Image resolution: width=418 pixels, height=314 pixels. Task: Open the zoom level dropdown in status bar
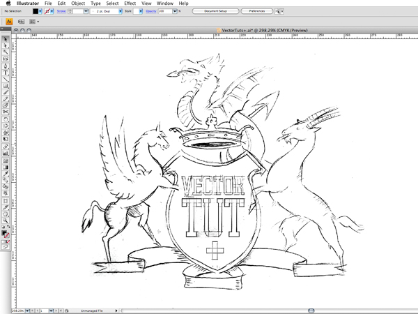point(27,311)
